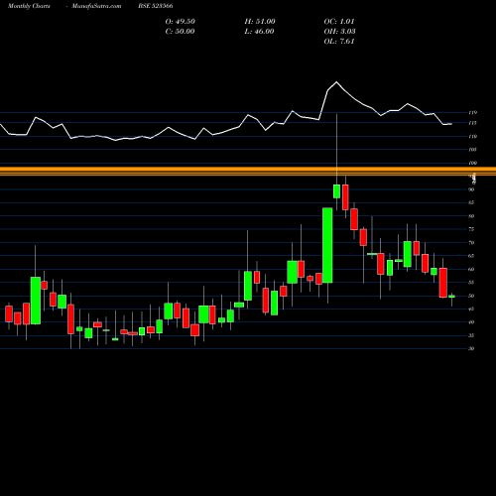
Task: Click the 100 price axis label
Action: pyautogui.click(x=473, y=163)
